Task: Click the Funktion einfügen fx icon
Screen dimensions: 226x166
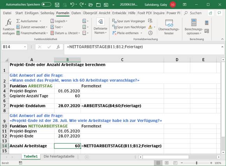Action: (x=9, y=22)
